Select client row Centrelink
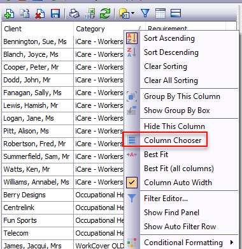242x249 pixels. [x=38, y=207]
